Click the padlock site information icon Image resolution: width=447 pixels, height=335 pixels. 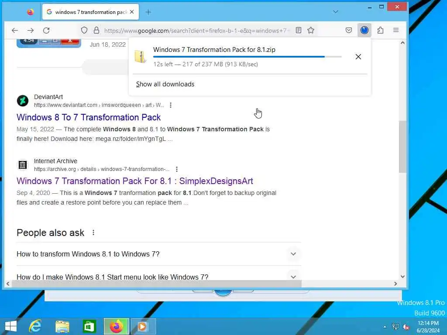96,30
